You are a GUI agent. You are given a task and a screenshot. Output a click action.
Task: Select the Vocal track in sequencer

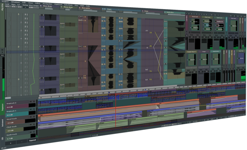(x=12, y=119)
